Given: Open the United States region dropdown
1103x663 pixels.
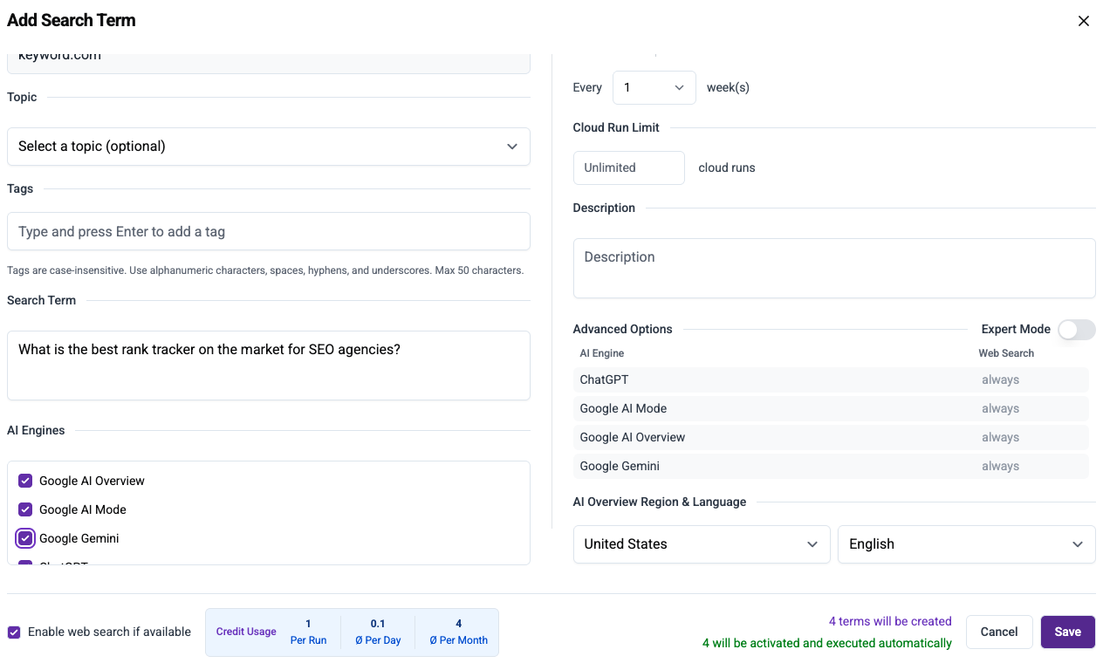Looking at the screenshot, I should 702,544.
